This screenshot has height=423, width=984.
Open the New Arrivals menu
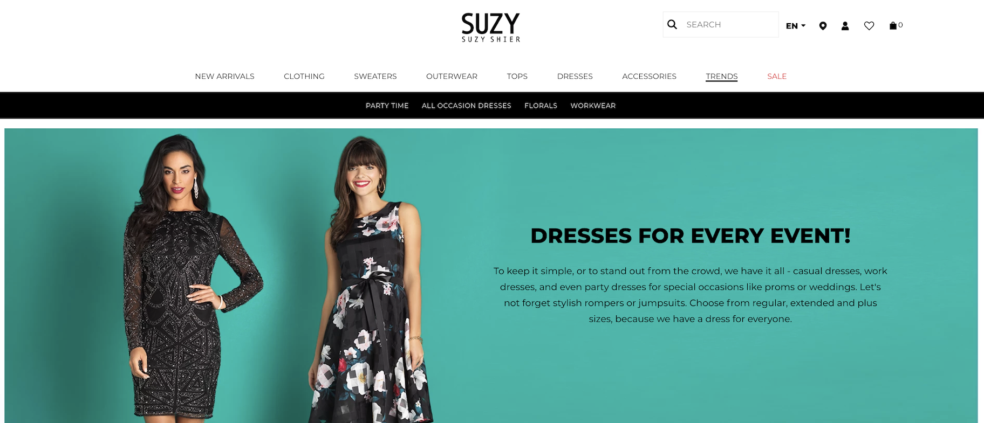pyautogui.click(x=224, y=77)
